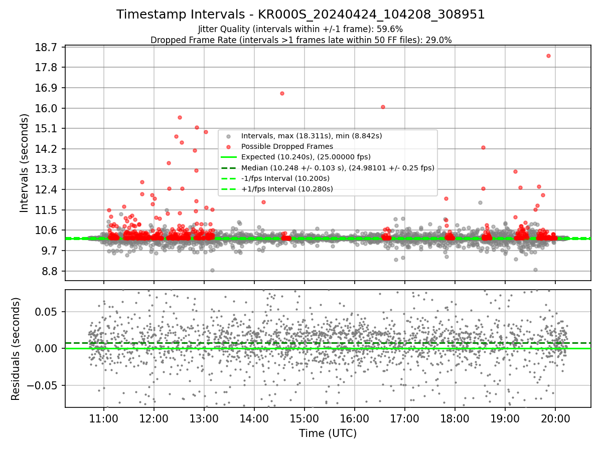The width and height of the screenshot is (602, 451).
Task: Click the legend entry 'Intervals, max (18.311s), min (8.842s)'
Action: (x=312, y=136)
